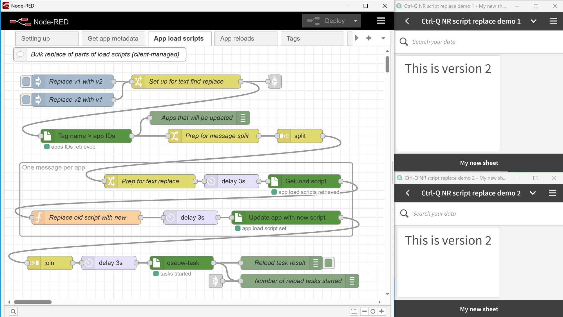This screenshot has width=563, height=317.
Task: Toggle 'Reload task result' debug output
Action: [329, 263]
